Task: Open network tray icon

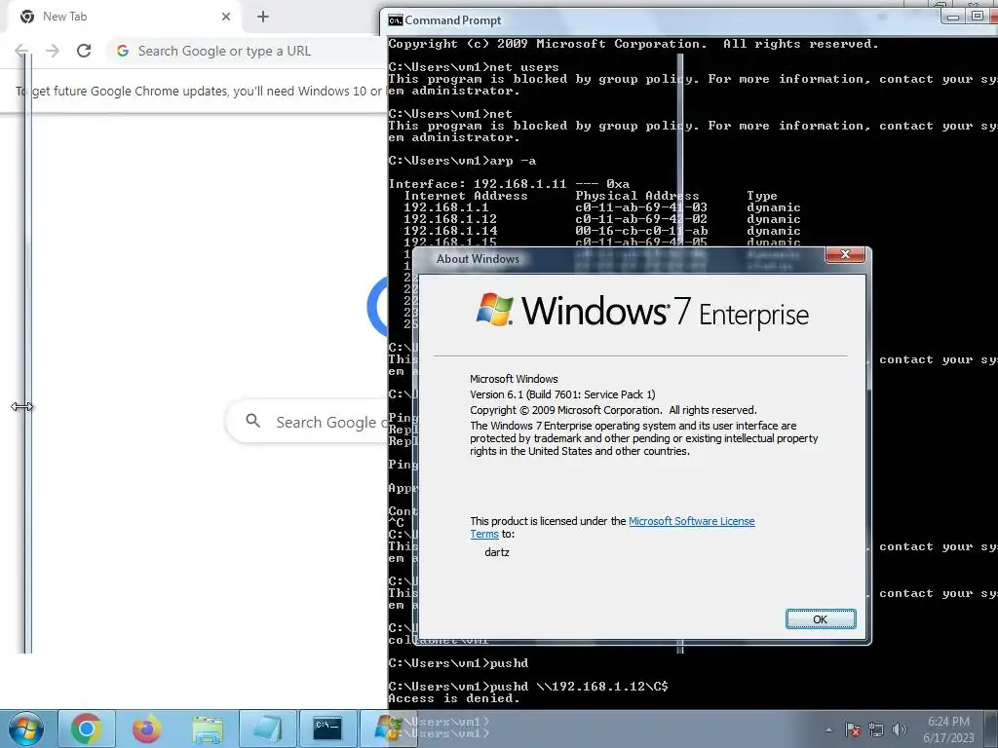Action: 876,729
